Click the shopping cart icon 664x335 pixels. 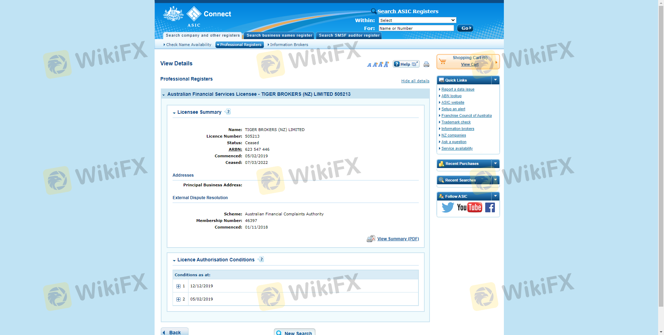pyautogui.click(x=443, y=62)
